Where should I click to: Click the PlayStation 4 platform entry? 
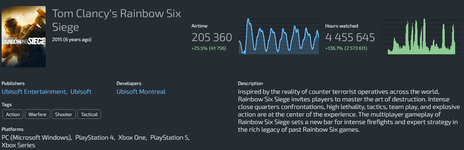coord(95,137)
